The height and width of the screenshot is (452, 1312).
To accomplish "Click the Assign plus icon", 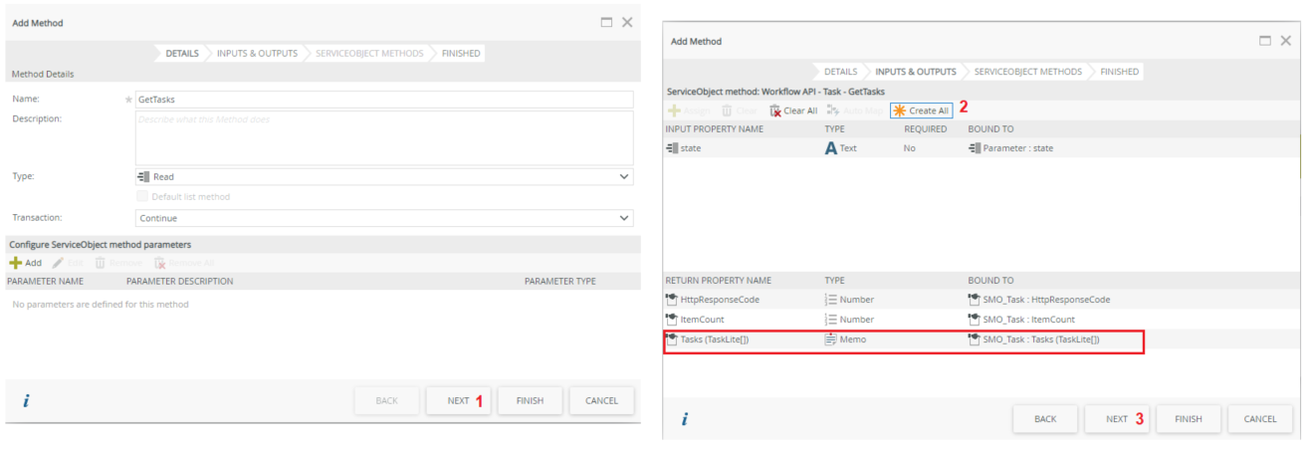I will [x=674, y=111].
